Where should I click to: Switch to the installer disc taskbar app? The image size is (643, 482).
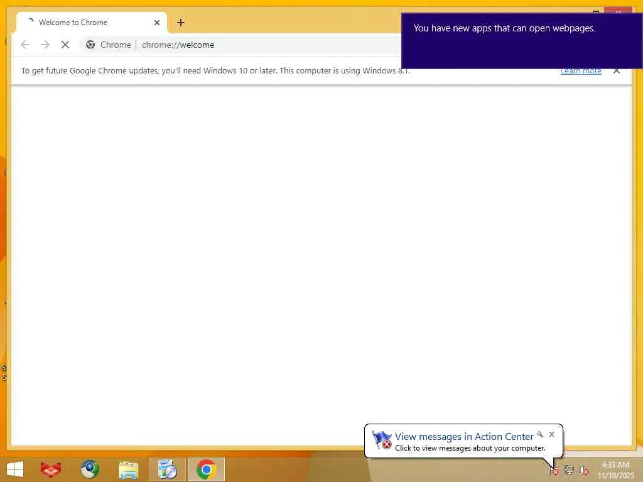pos(167,469)
